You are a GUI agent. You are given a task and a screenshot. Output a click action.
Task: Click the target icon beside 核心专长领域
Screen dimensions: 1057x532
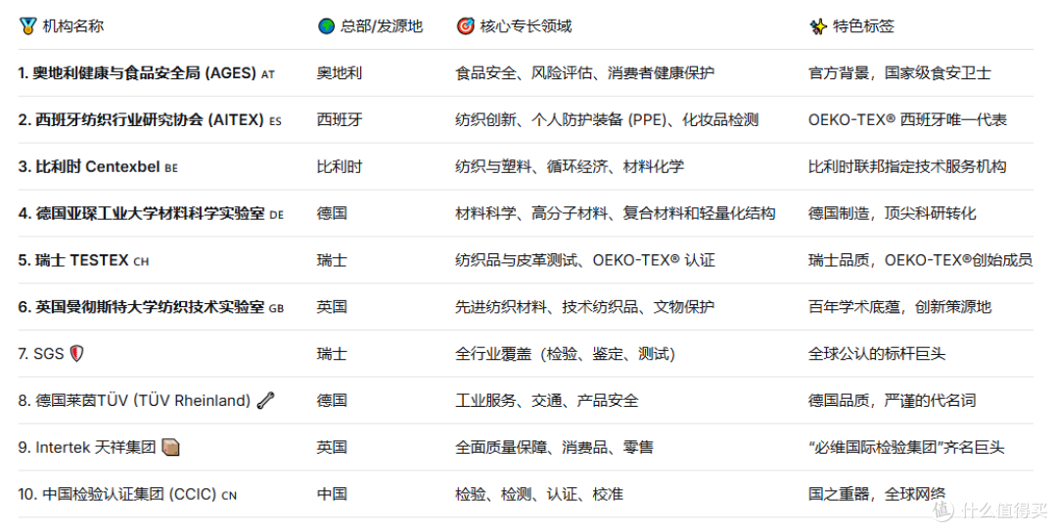tap(465, 26)
